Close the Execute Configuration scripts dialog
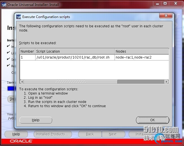Screen dimensions: 184x146 pos(166,15)
